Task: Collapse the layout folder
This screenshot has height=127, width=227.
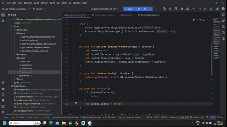Action: coord(15,34)
